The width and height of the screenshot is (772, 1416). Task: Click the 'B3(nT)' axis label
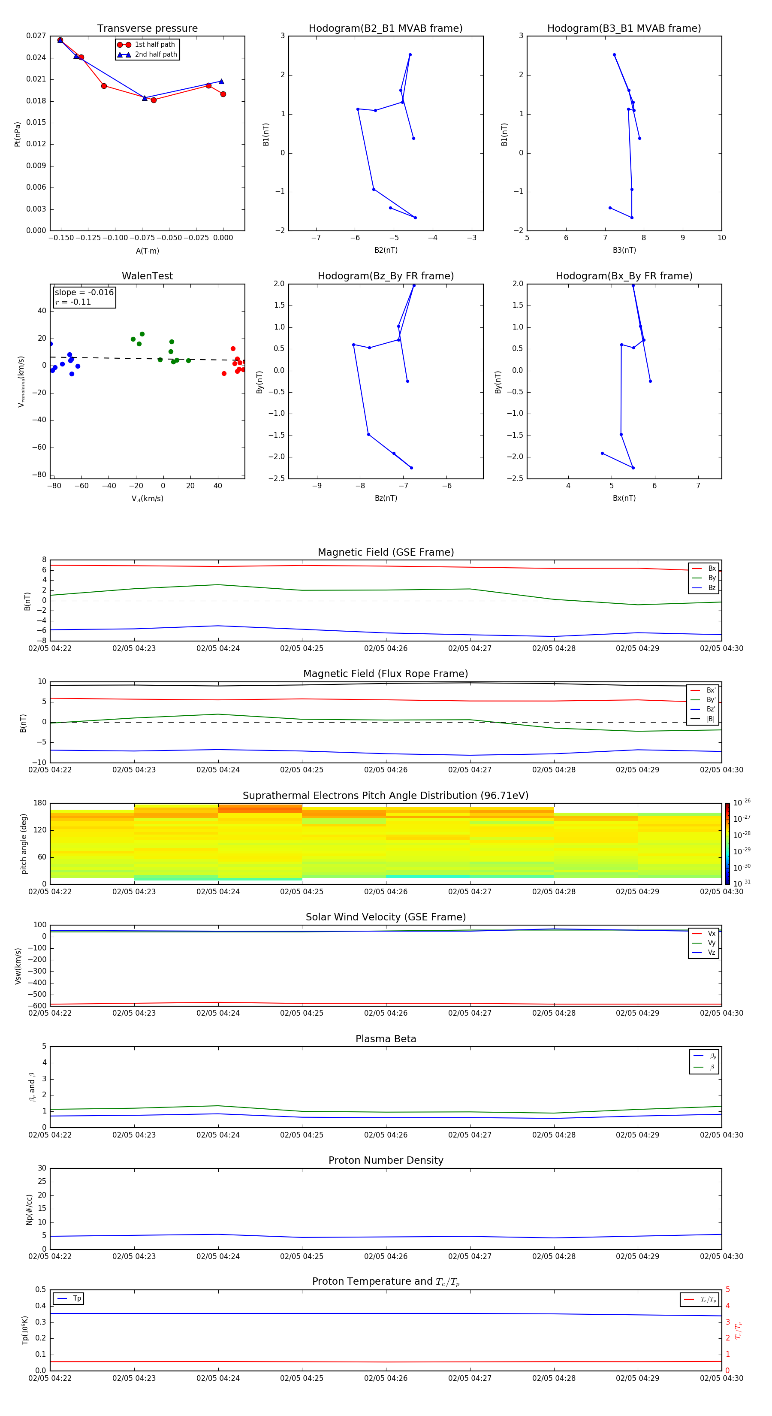(624, 251)
